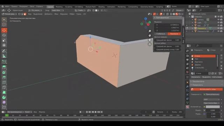This screenshot has width=224, height=126.
Task: Click the base color swatch
Action: 213,107
